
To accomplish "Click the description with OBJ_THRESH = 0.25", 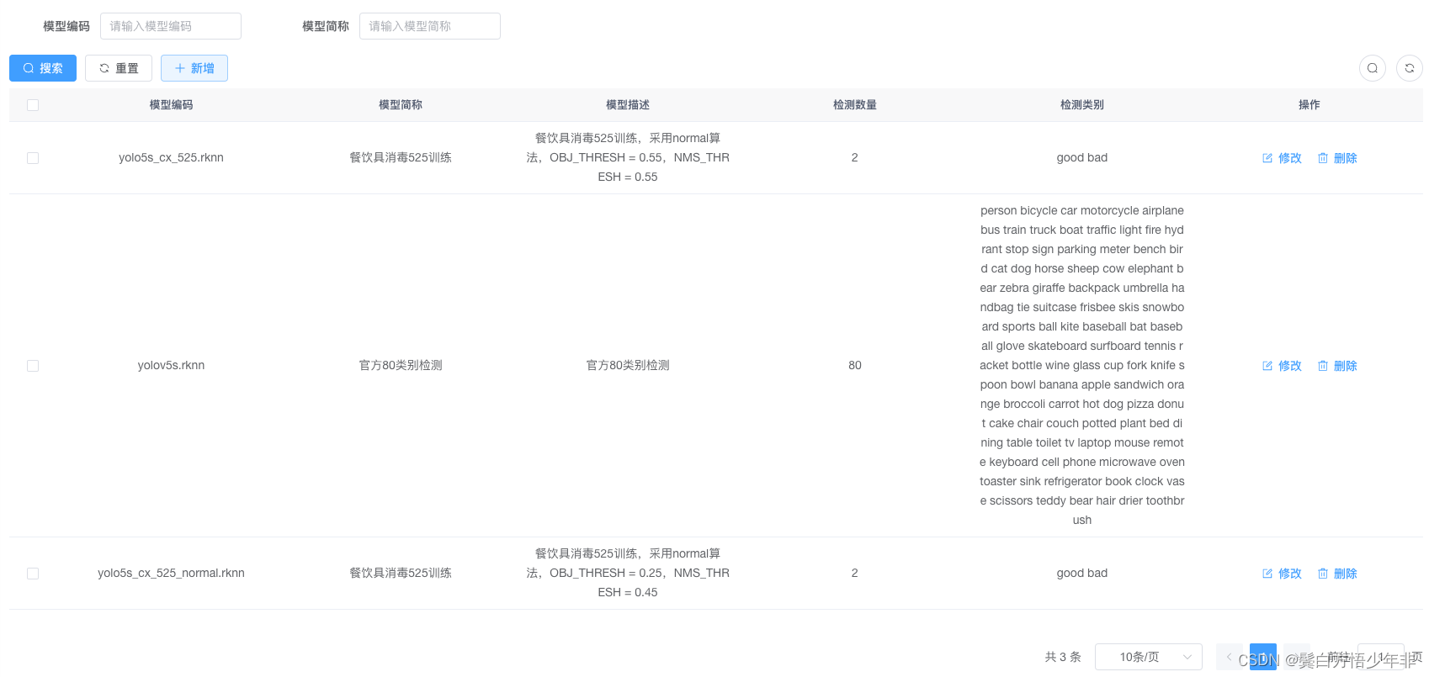I will tap(628, 573).
